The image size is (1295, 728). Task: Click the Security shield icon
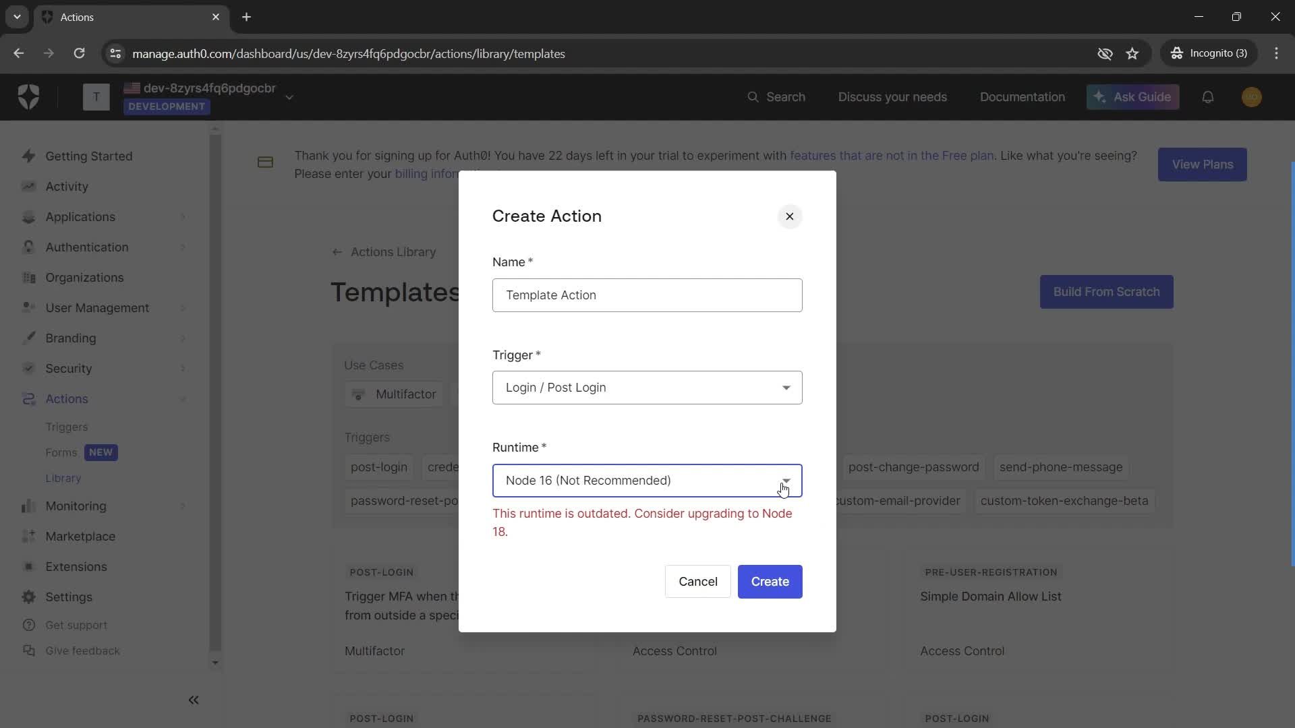pos(28,369)
